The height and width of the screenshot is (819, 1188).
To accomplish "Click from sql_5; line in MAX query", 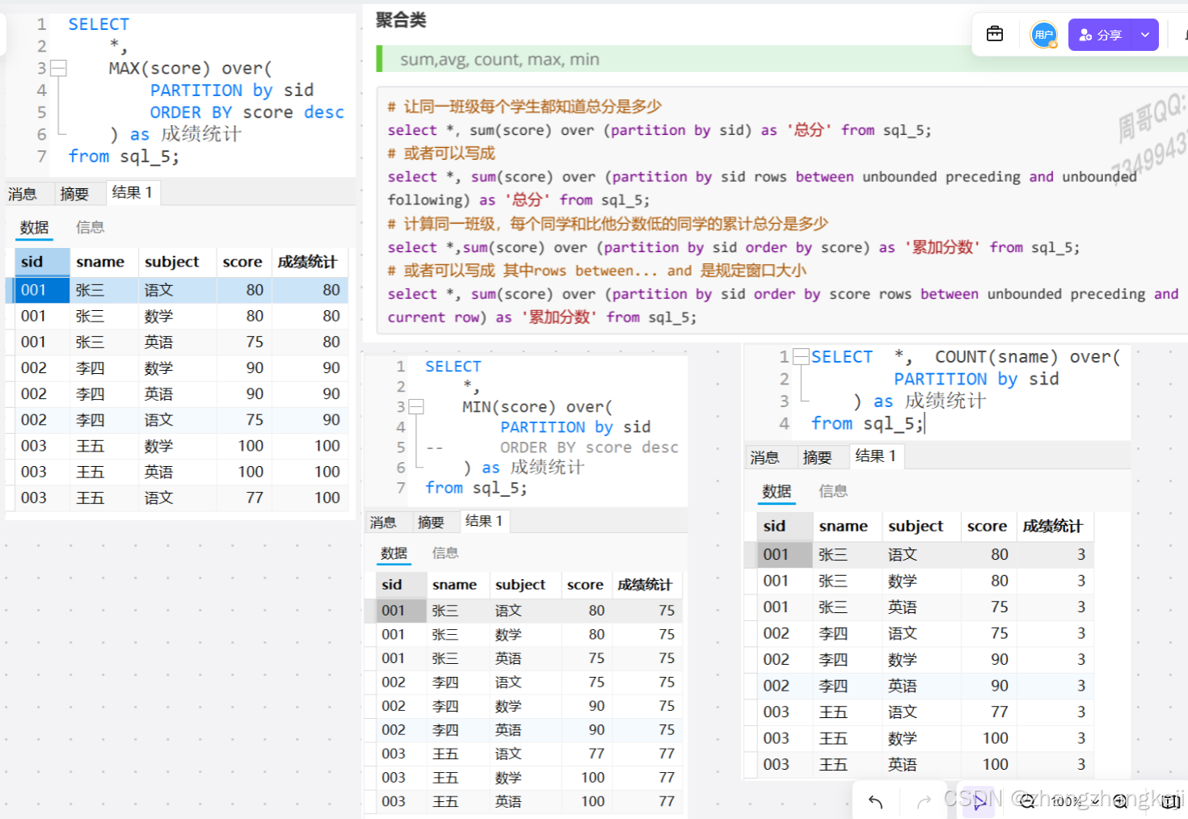I will [124, 157].
